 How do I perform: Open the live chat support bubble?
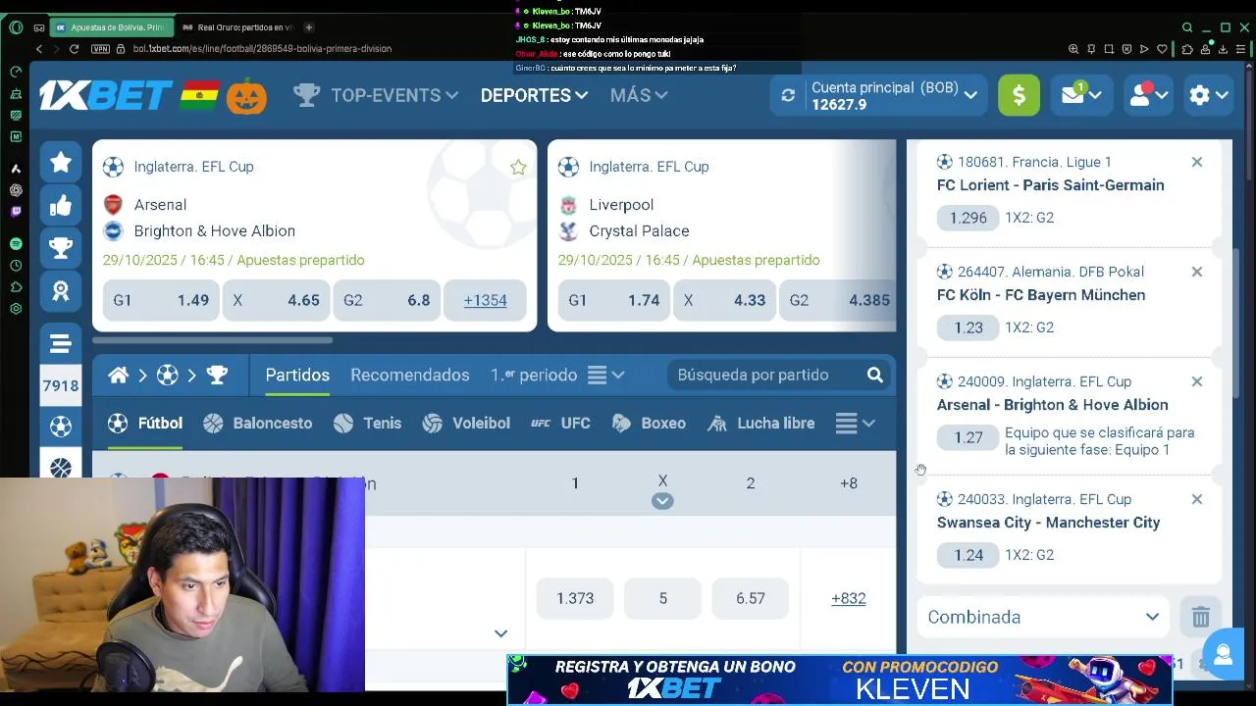1223,655
